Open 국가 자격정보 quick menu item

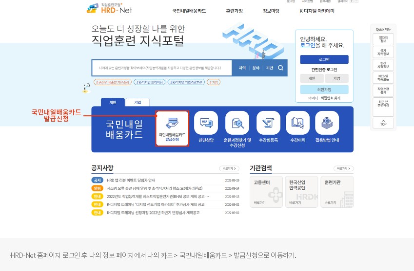coord(383,52)
